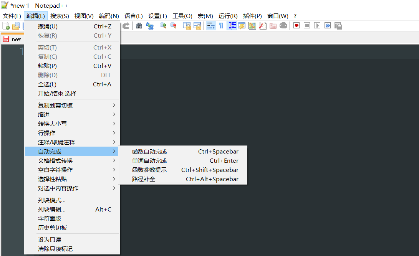The image size is (419, 256).
Task: Open the 文件(F) menu
Action: point(12,16)
